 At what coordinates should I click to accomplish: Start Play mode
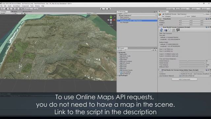102,9
